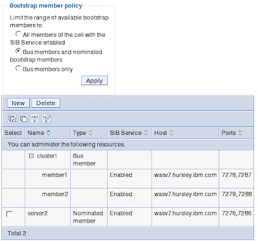This screenshot has height=244, width=258.
Task: Sort table by Type column arrows
Action: (x=90, y=133)
